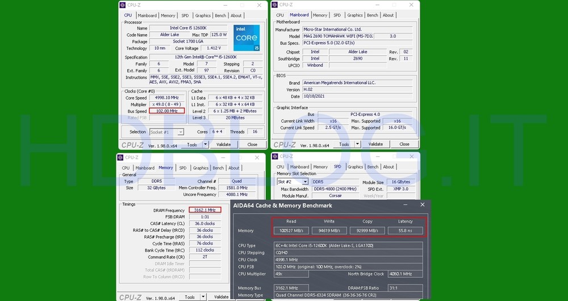Click the Close button in the CPU window

(x=253, y=144)
